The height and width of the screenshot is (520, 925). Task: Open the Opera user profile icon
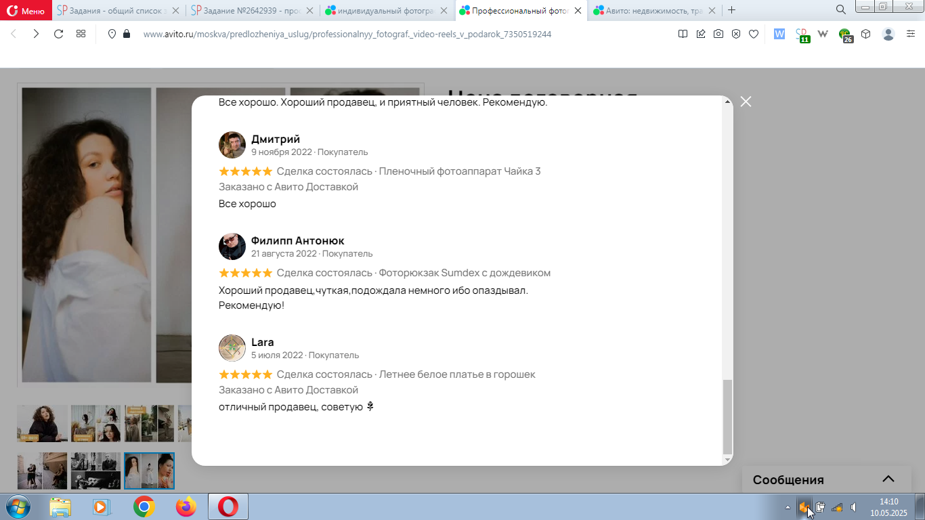click(x=888, y=34)
